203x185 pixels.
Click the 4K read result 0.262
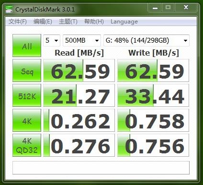[79, 120]
